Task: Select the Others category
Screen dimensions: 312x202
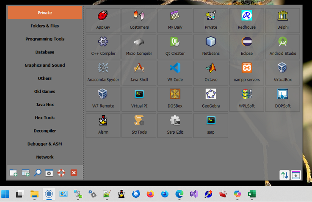Action: coord(45,78)
